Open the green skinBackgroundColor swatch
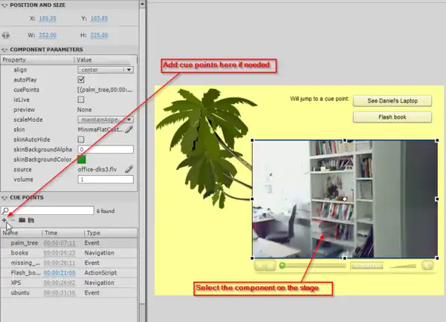 [82, 159]
